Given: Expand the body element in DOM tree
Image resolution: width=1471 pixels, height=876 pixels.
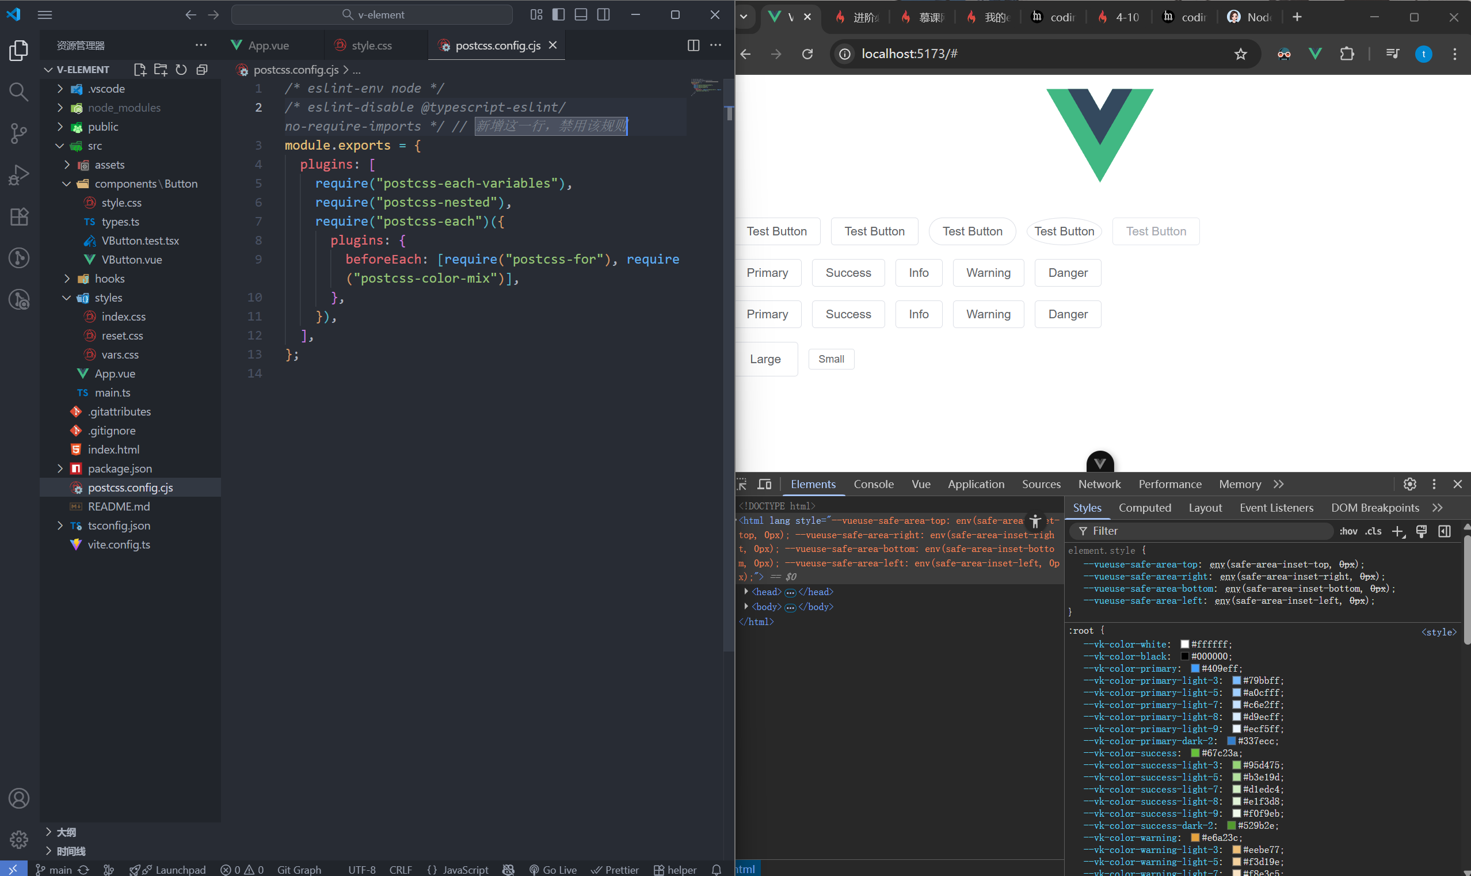Looking at the screenshot, I should pos(746,606).
